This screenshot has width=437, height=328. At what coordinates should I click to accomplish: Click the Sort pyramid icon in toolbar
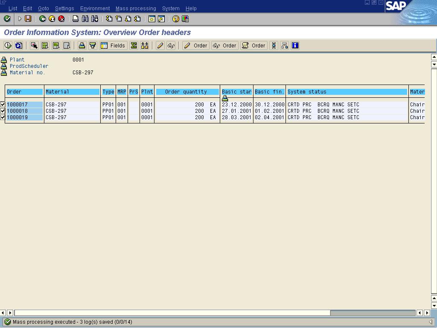pos(82,45)
